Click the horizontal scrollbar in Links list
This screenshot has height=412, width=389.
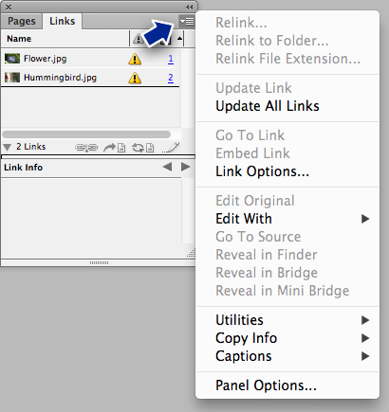(x=86, y=134)
